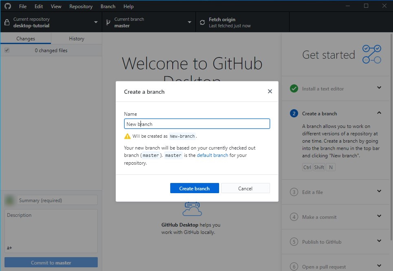Expand the Publish to GitHub section

coord(379,242)
